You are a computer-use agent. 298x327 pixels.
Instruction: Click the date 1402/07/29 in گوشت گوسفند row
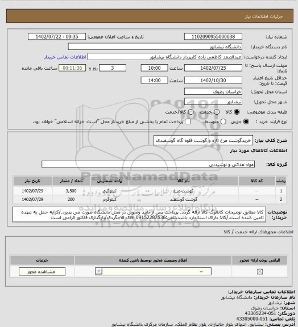click(32, 199)
